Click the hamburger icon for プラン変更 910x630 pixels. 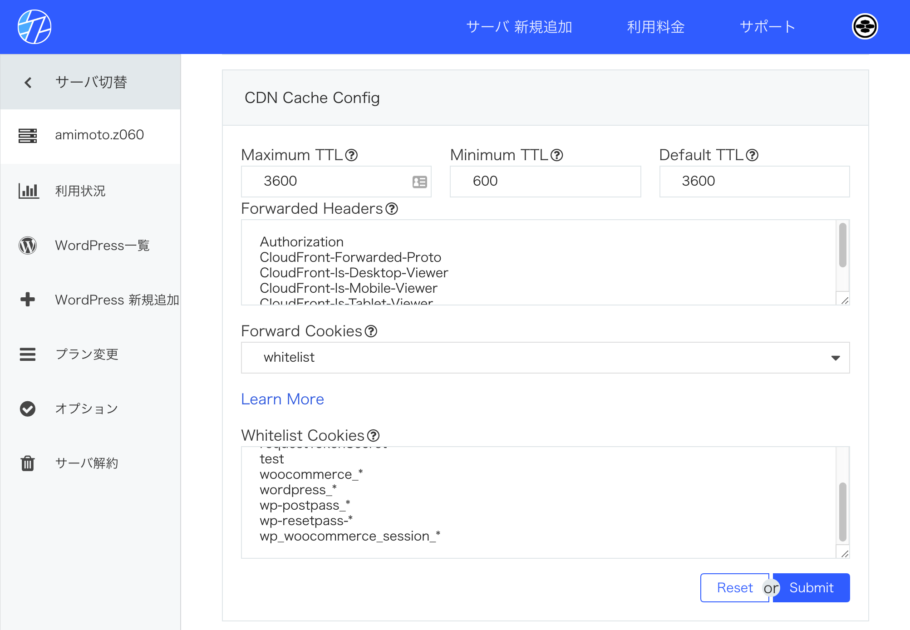(x=28, y=354)
